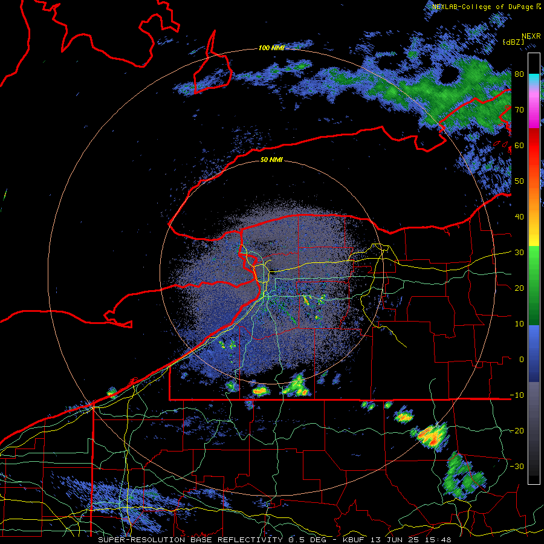Click the "60" value on the dBZ scale
The width and height of the screenshot is (544, 544).
pyautogui.click(x=519, y=145)
